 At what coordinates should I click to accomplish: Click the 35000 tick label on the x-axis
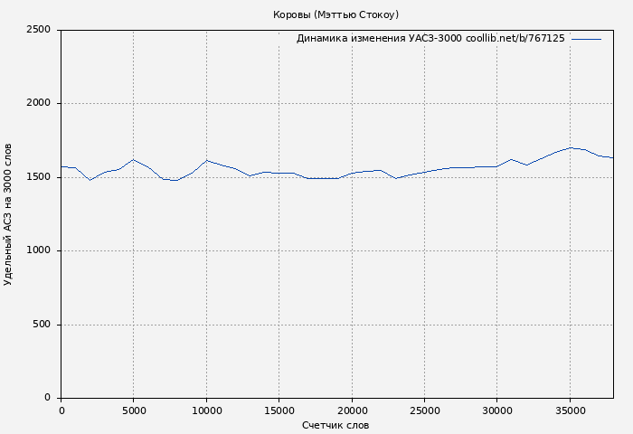[x=570, y=410]
